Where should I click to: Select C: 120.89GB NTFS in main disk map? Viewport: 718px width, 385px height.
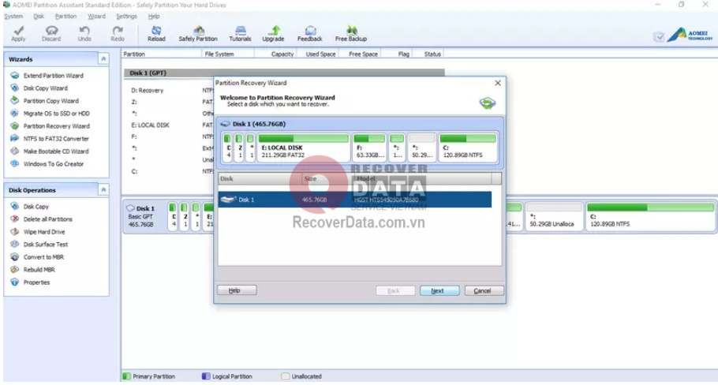(x=650, y=216)
